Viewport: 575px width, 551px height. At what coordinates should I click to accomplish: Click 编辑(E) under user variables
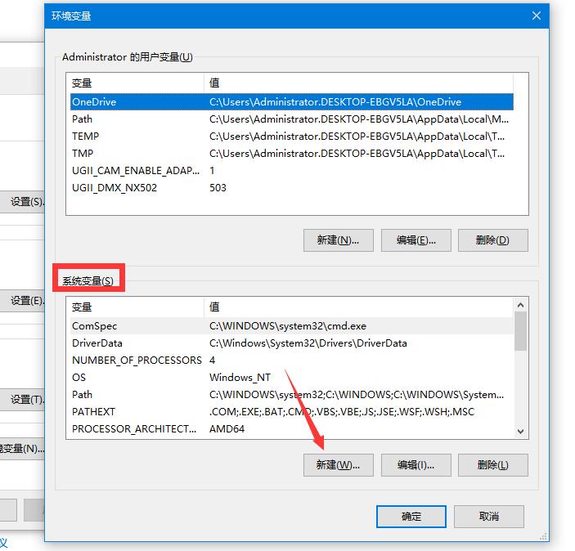(416, 240)
